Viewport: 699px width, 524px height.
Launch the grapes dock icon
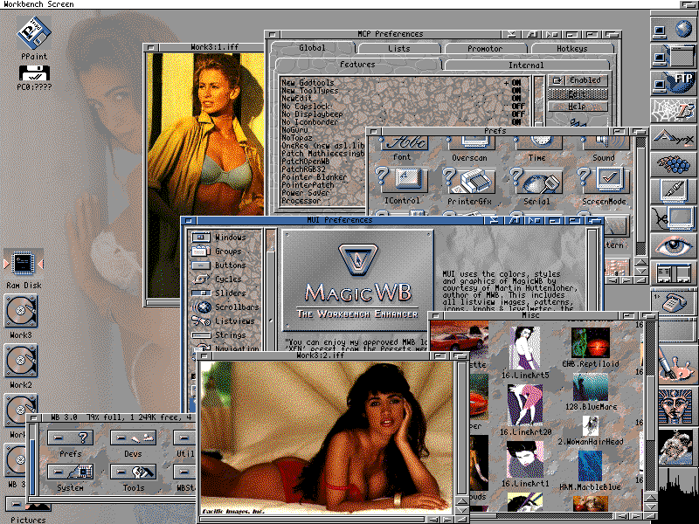coord(673,164)
